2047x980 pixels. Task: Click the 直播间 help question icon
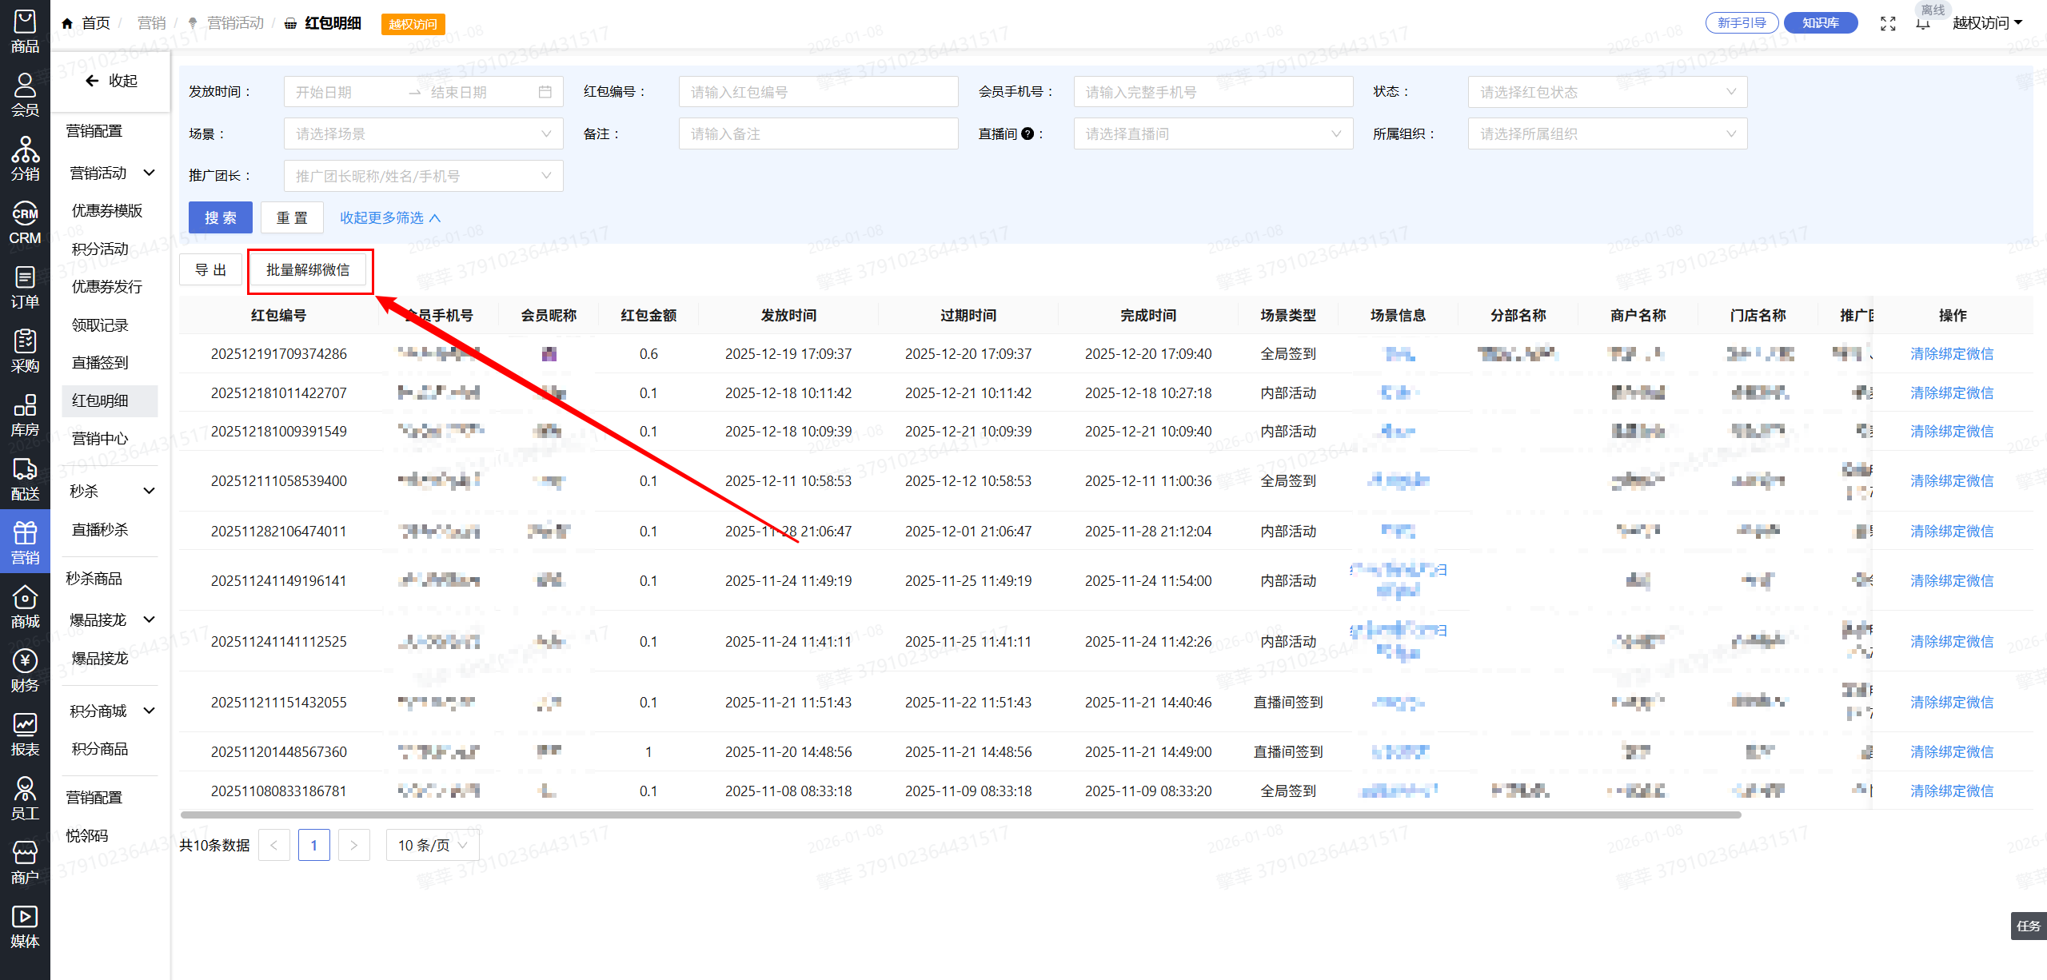coord(1027,134)
